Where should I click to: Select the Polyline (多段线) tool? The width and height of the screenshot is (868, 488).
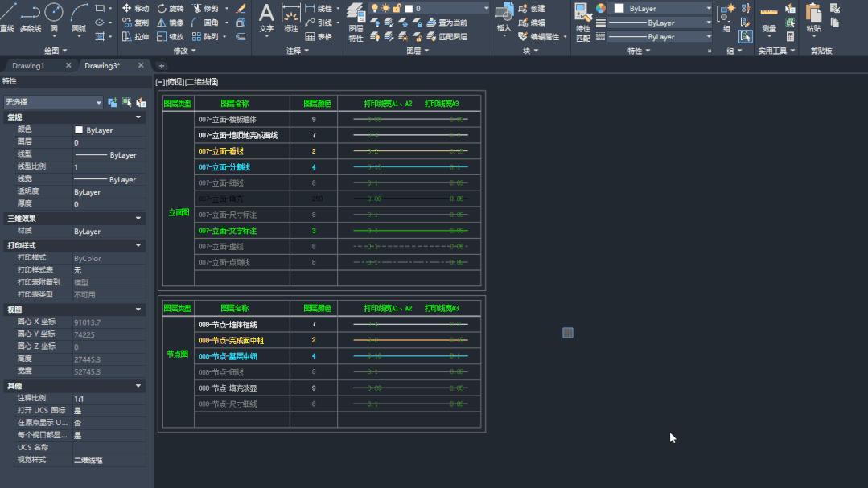click(x=31, y=16)
